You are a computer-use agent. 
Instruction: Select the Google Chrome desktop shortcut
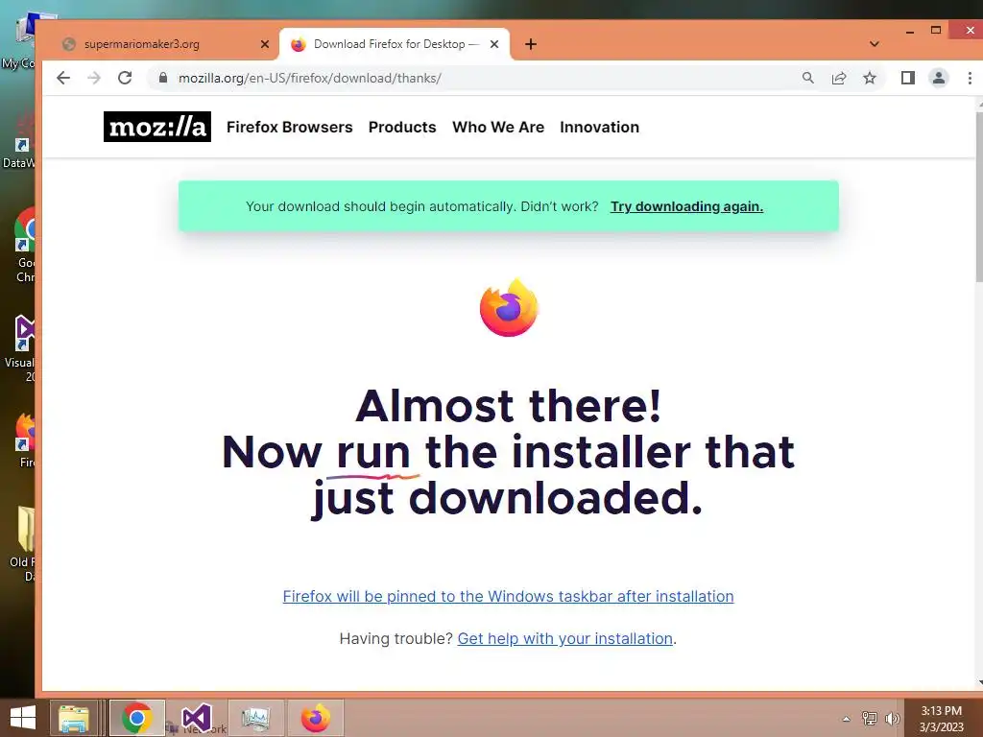coord(25,246)
